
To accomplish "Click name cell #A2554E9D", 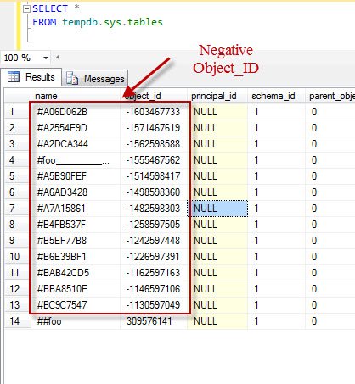I will pos(76,128).
